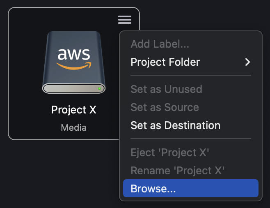Choose Add Label... from context menu

[160, 44]
